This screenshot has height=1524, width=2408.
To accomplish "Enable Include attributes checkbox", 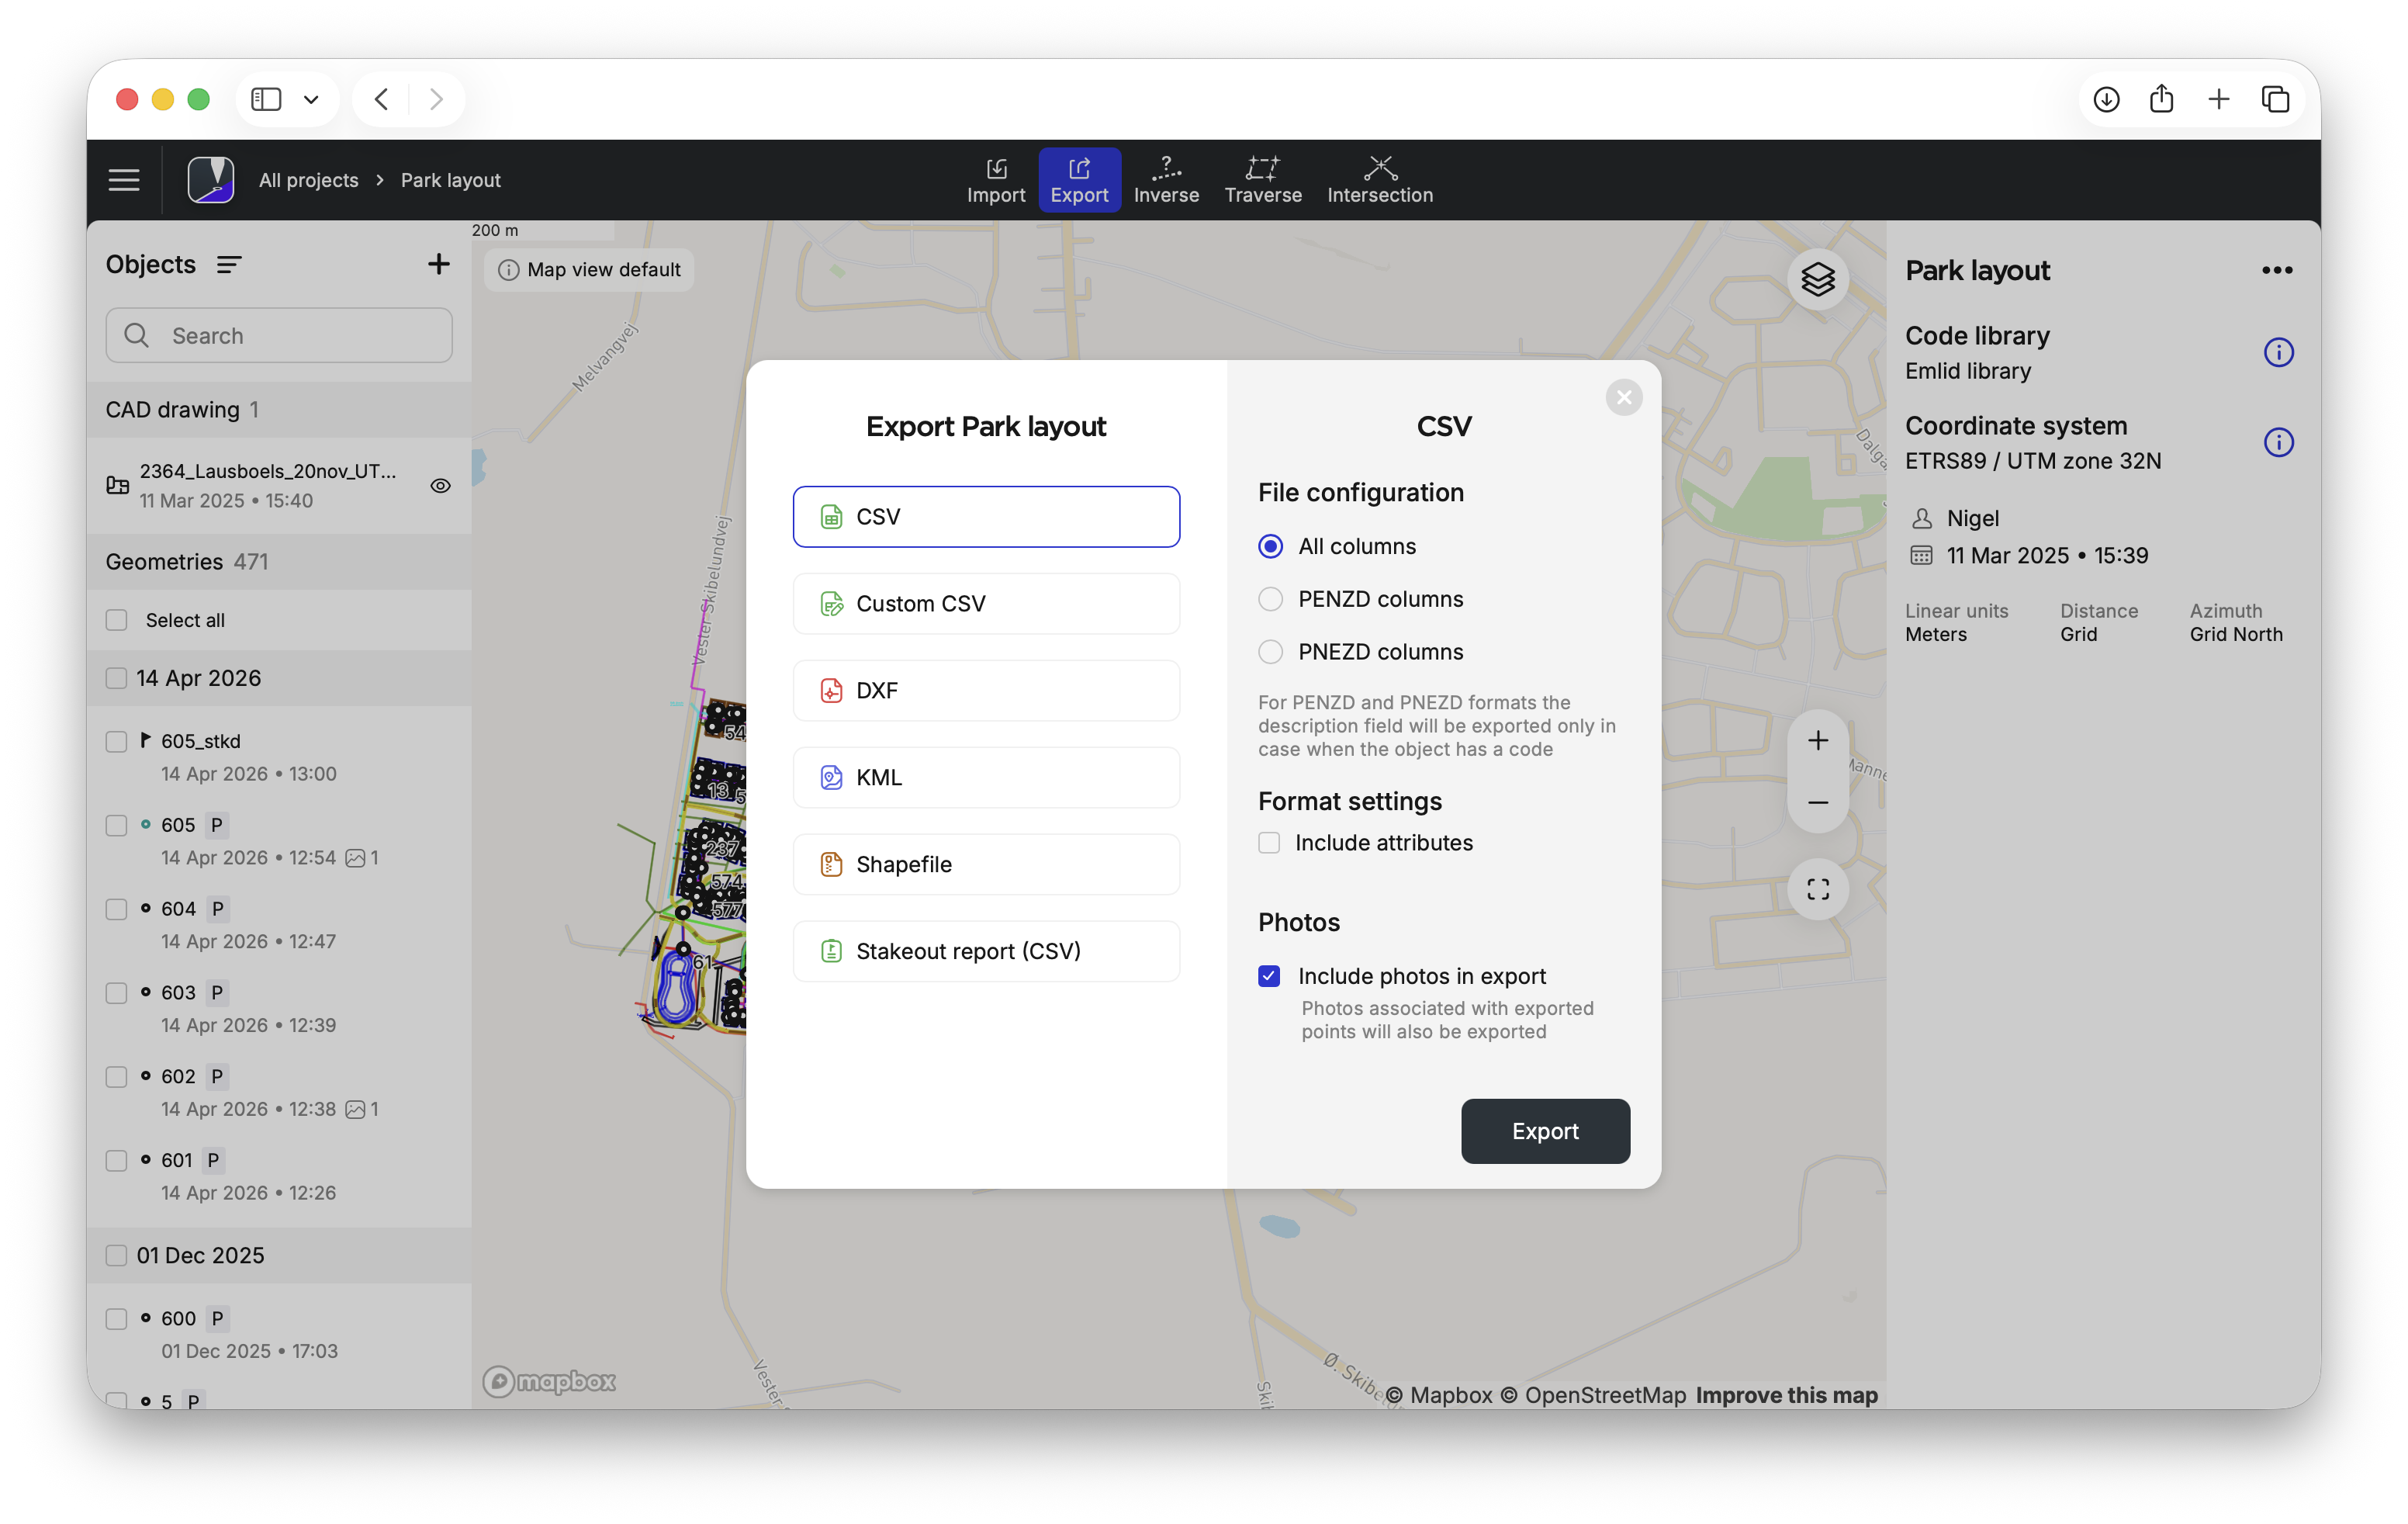I will (1269, 843).
